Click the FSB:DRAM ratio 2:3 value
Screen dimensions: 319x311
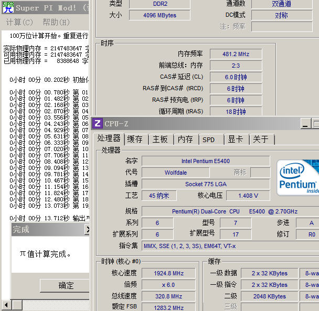[236, 66]
